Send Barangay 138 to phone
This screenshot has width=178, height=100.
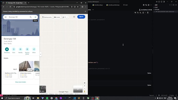(x=27, y=51)
